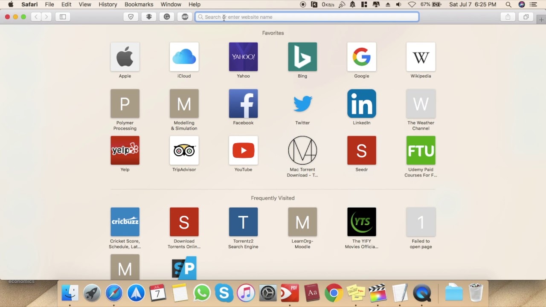Image resolution: width=546 pixels, height=307 pixels.
Task: Open Download Torrents Online tile
Action: pyautogui.click(x=184, y=222)
